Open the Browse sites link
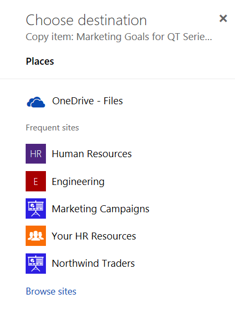This screenshot has height=309, width=235. (51, 291)
